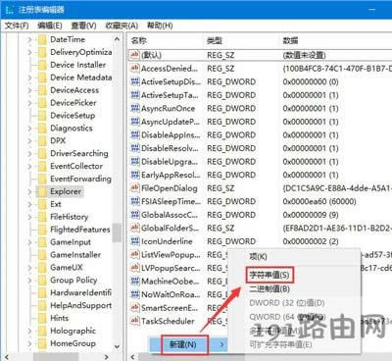
Task: Click the ActiveSetupDis DWORD value icon
Action: [134, 81]
